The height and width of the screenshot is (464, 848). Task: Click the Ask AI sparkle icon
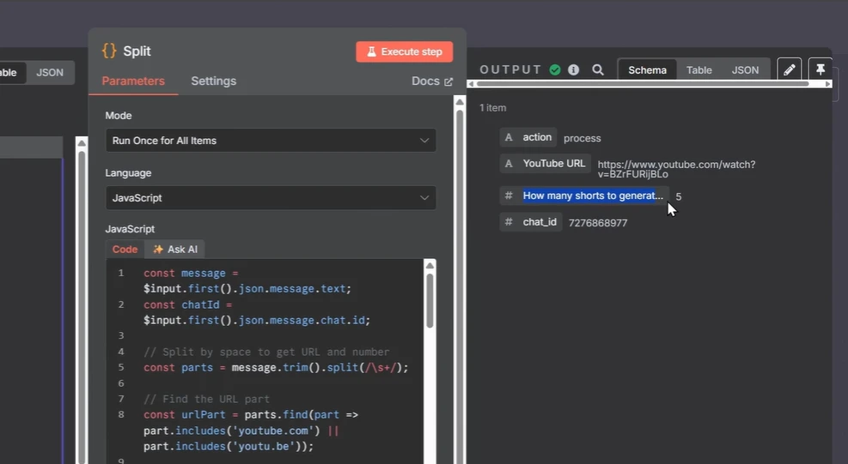pos(158,249)
